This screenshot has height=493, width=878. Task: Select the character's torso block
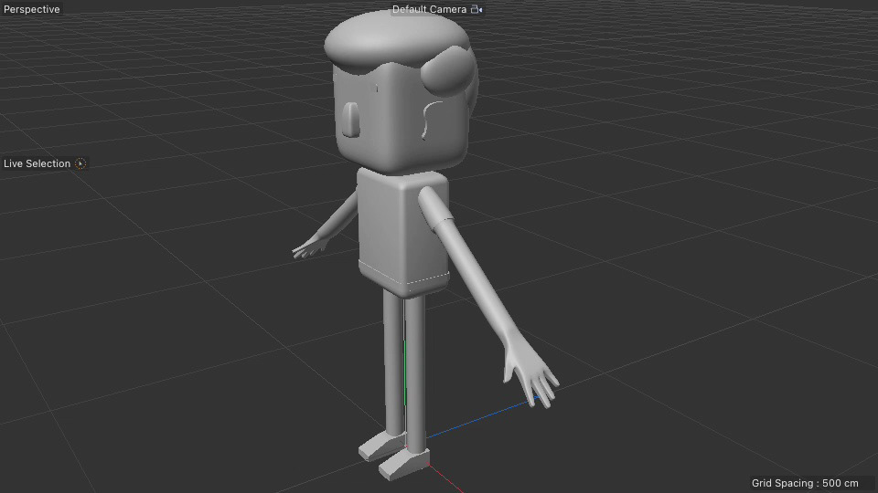(x=403, y=232)
